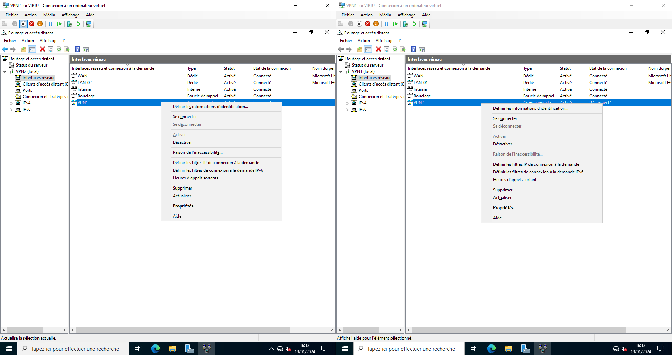
Task: Click the red X delete icon in the VPN2 console
Action: pyautogui.click(x=42, y=49)
